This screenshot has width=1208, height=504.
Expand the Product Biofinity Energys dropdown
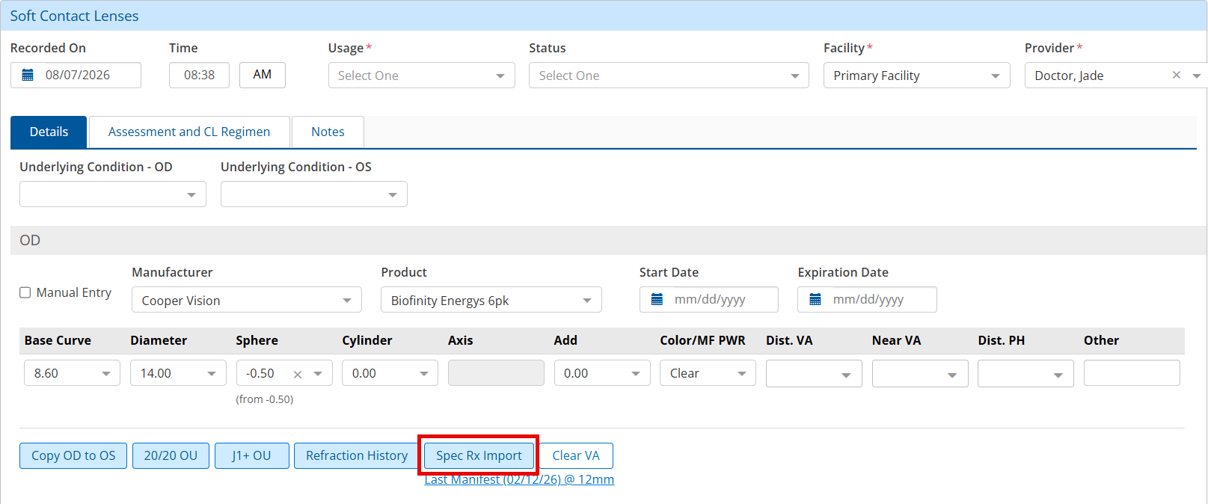click(491, 300)
